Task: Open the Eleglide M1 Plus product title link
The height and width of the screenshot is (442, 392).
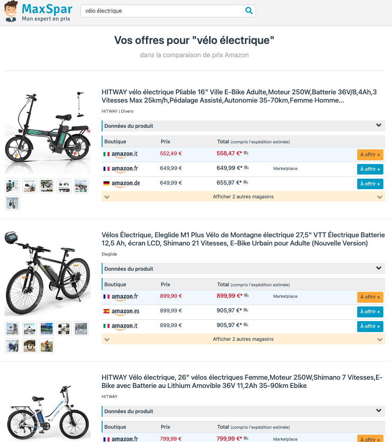Action: tap(243, 239)
